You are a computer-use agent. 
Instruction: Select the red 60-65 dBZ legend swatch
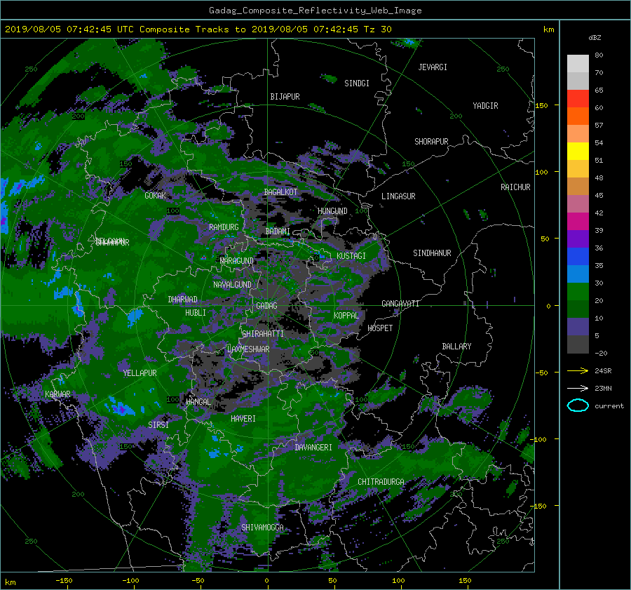pos(578,98)
